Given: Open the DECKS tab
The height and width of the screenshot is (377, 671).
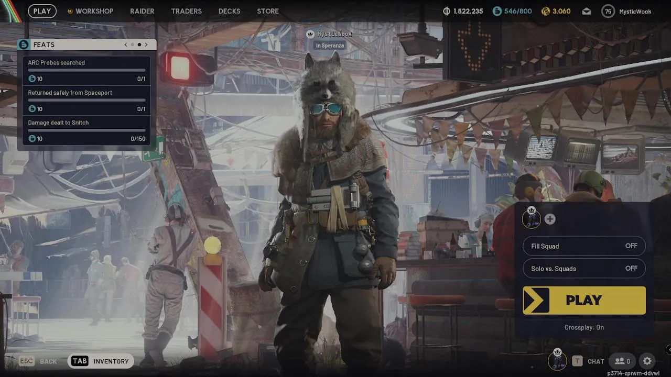Looking at the screenshot, I should 229,11.
